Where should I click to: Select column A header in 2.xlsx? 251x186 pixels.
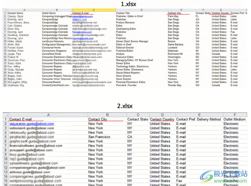point(48,115)
